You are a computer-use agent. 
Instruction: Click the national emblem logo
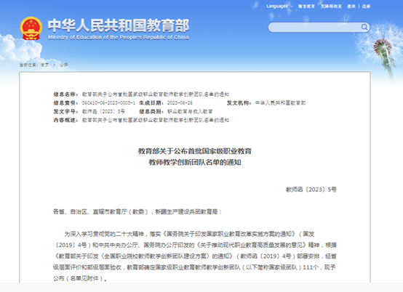click(x=31, y=28)
